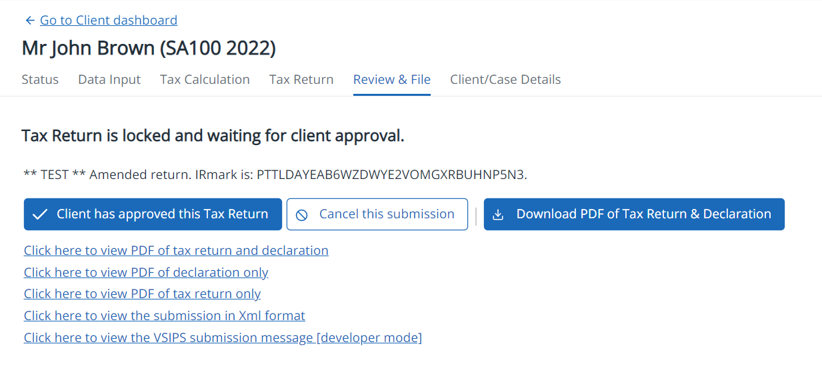
Task: View PDF of tax return and declaration
Action: click(x=176, y=251)
